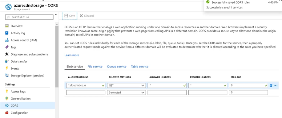This screenshot has width=282, height=118.
Task: Edit the *.cloudmt.co.kr allowed origins field
Action: point(86,86)
